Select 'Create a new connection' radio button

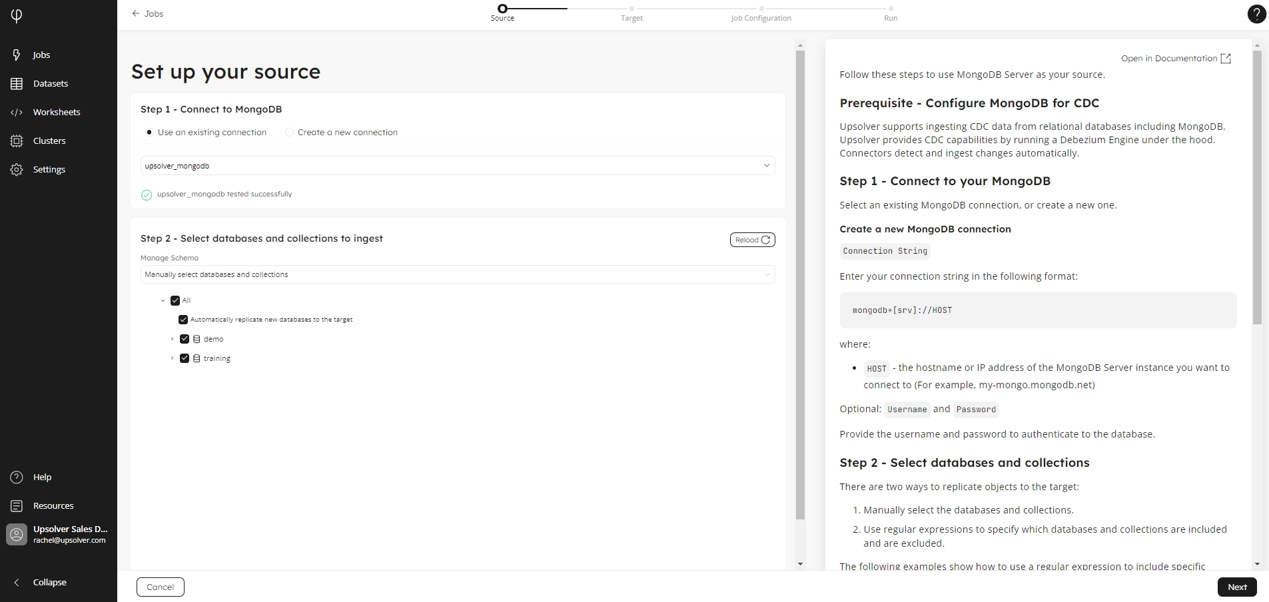click(289, 133)
